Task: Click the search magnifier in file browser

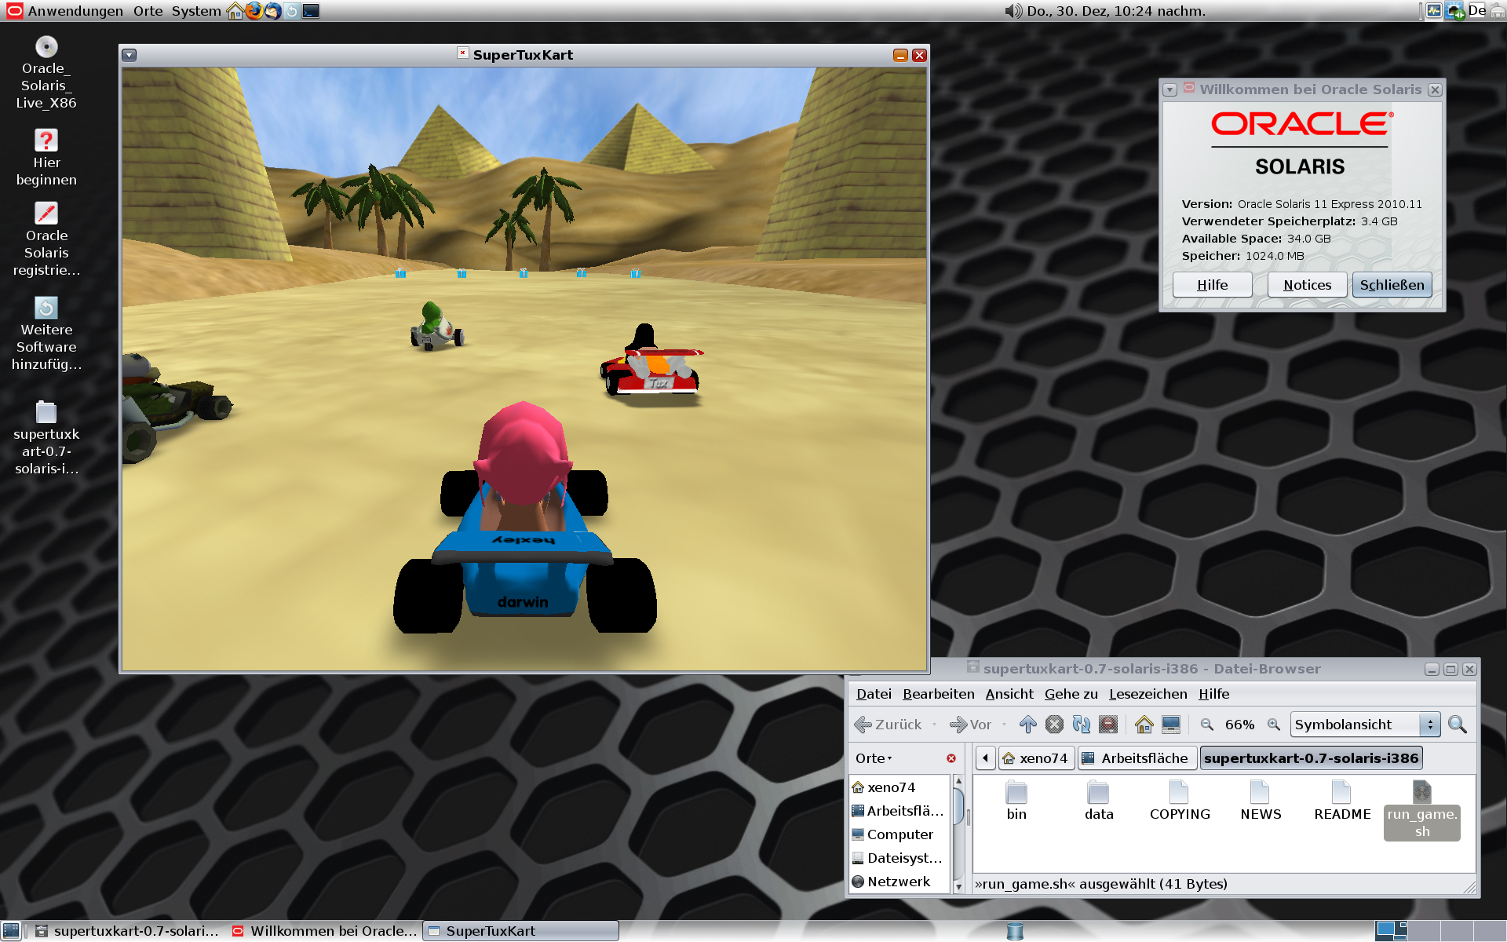Action: pos(1457,725)
